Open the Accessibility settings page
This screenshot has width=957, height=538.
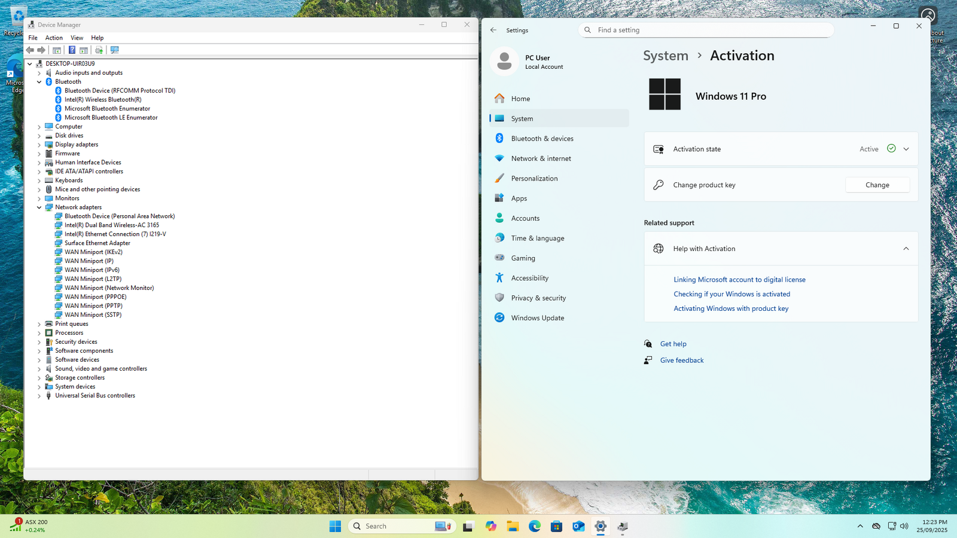(529, 278)
